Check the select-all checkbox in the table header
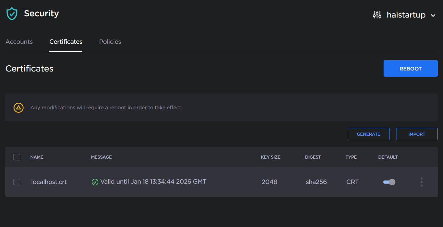443x227 pixels. coord(17,157)
